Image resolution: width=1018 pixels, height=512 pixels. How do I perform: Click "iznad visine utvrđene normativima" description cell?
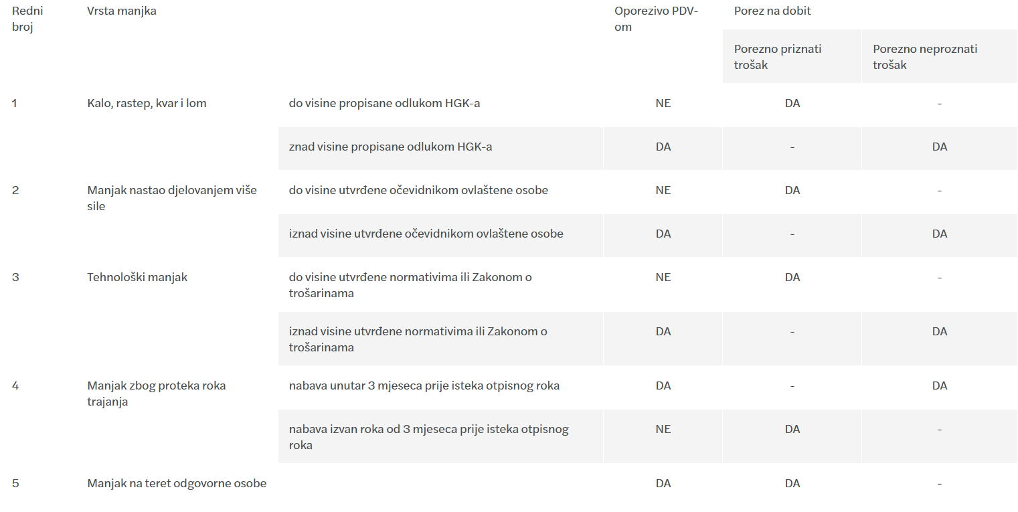tap(418, 339)
